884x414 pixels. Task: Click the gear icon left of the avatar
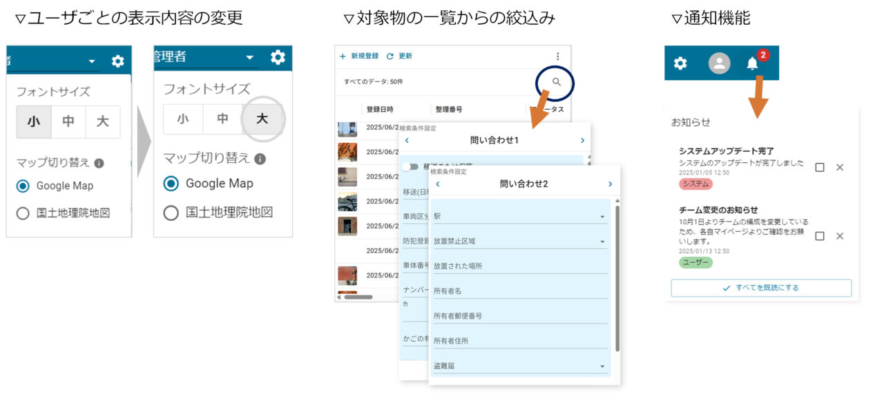(680, 63)
